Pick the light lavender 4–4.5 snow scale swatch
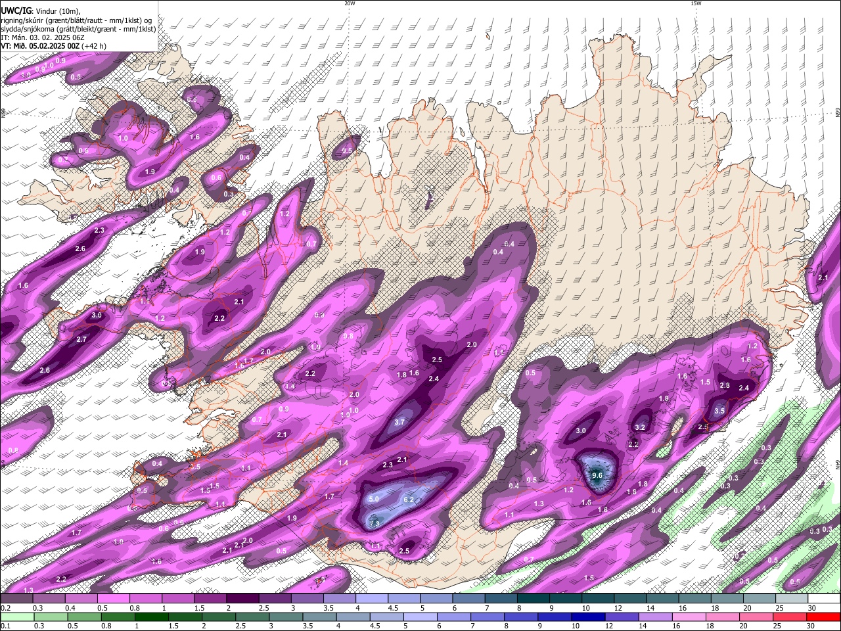This screenshot has height=631, width=841. [372, 599]
